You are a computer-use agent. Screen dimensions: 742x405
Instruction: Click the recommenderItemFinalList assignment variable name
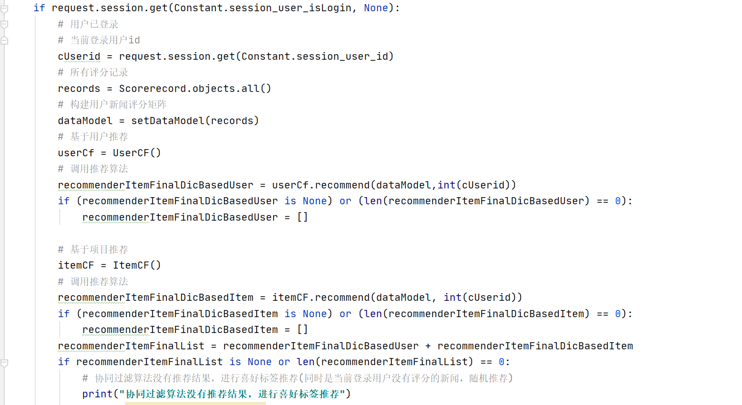[x=131, y=346]
